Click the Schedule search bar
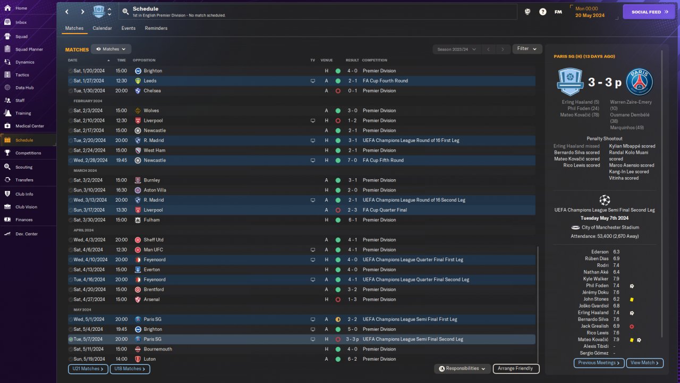Screen dimensions: 680x383 click(318, 12)
